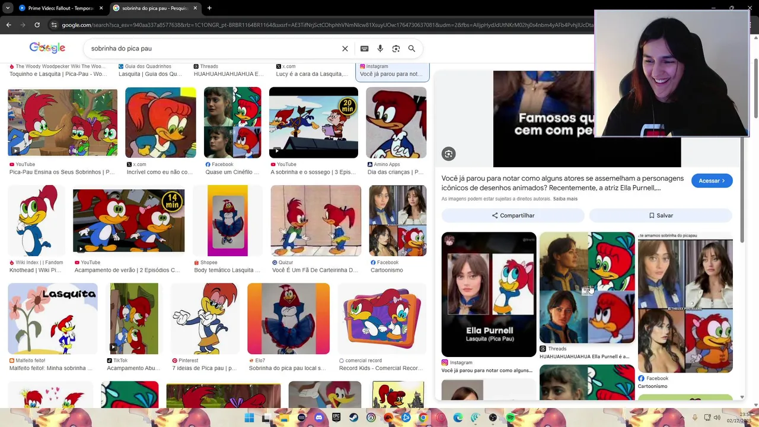Open the Windows Start menu
This screenshot has width=759, height=427.
tap(249, 418)
